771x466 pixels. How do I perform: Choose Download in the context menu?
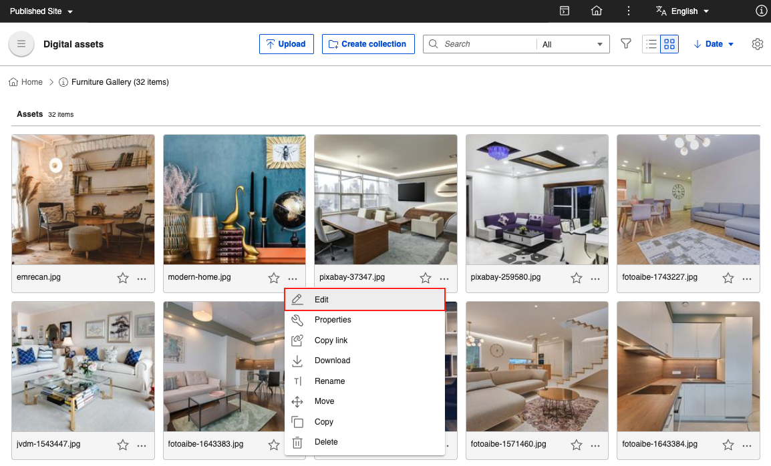[333, 361]
